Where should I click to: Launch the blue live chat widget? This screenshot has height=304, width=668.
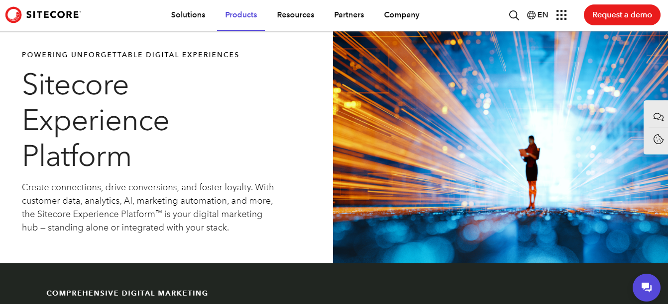point(646,287)
